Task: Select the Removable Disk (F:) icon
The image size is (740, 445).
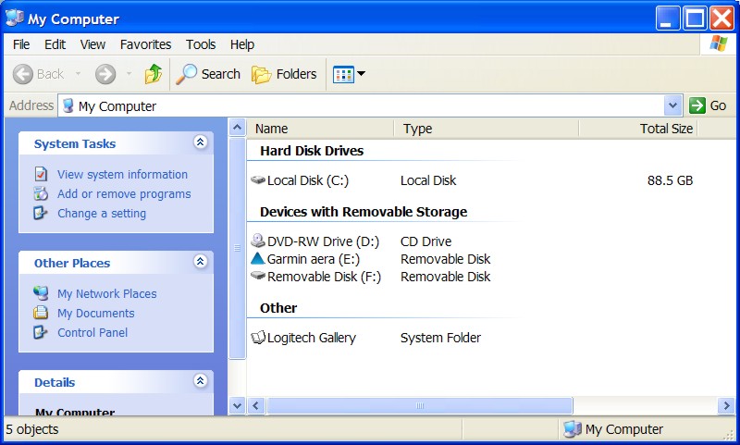Action: tap(258, 276)
